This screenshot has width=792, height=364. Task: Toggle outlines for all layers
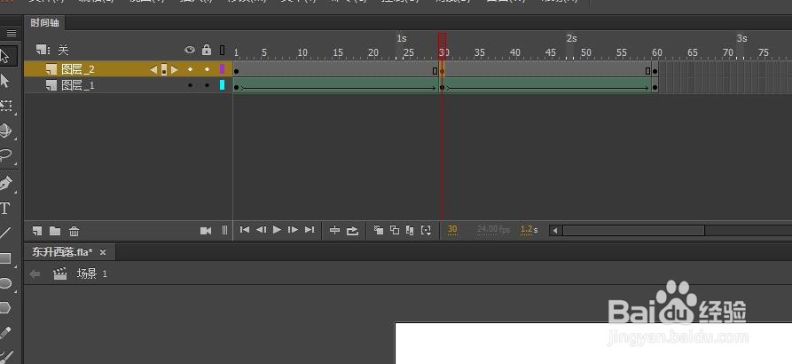223,50
